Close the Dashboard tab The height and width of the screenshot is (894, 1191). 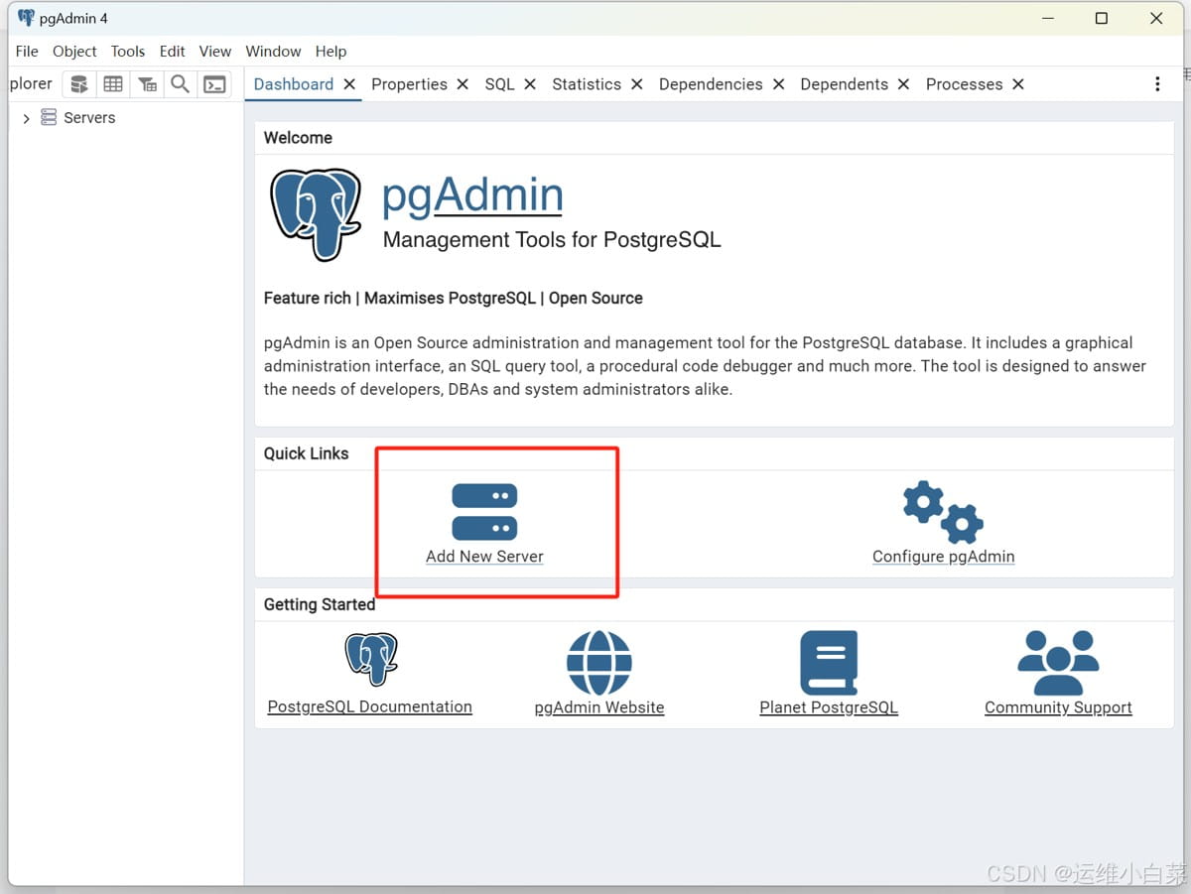pos(349,84)
